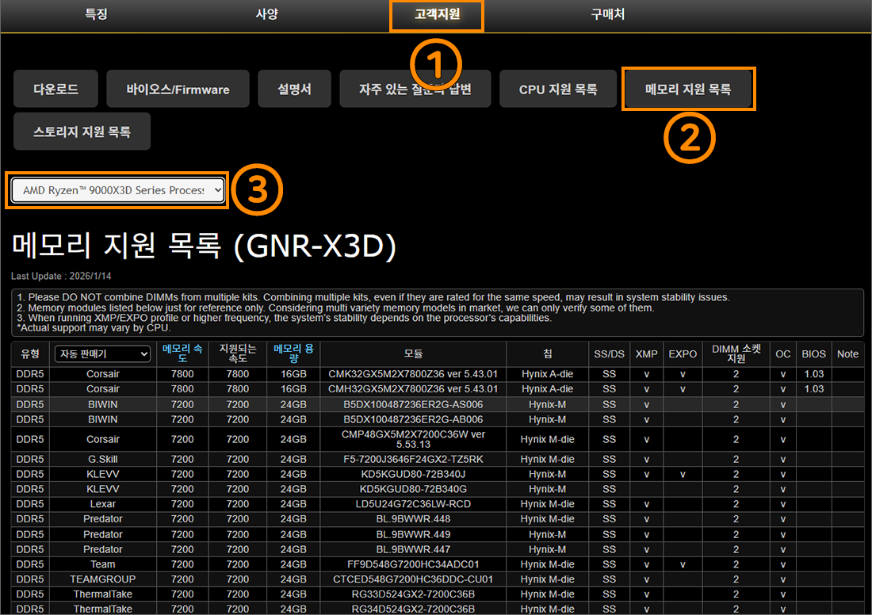Sort by the 메모리 용량 column header
Viewport: 872px width, 615px height.
293,353
